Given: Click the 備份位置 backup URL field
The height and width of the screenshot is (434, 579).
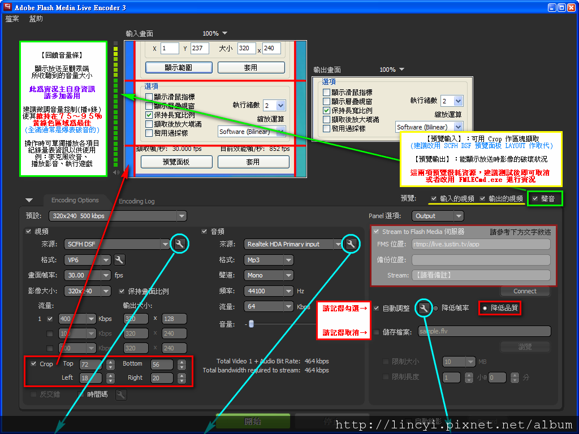Looking at the screenshot, I should tap(481, 260).
